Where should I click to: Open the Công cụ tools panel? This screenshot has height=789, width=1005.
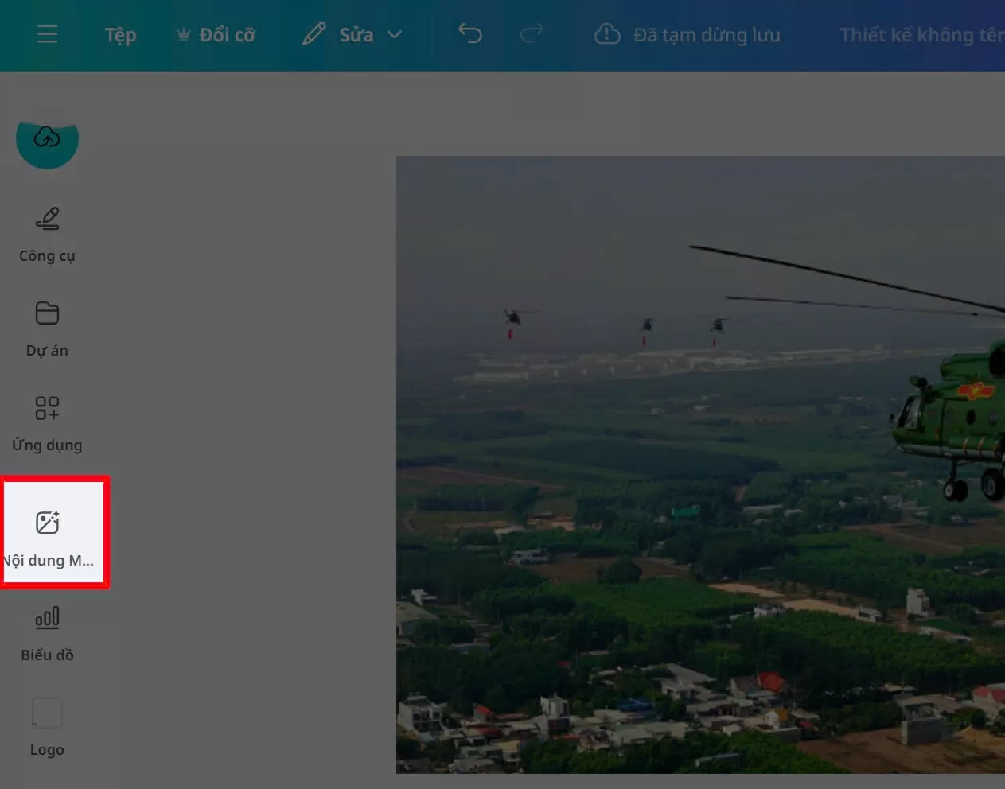[47, 233]
